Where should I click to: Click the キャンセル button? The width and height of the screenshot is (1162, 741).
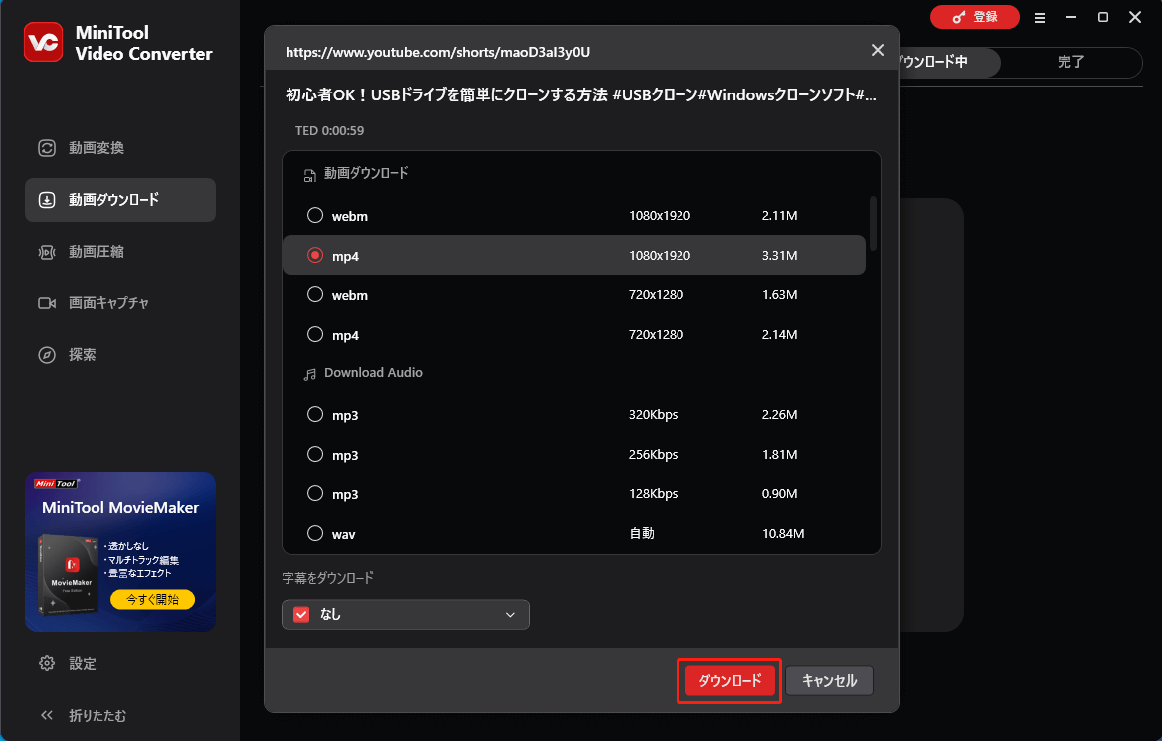830,681
